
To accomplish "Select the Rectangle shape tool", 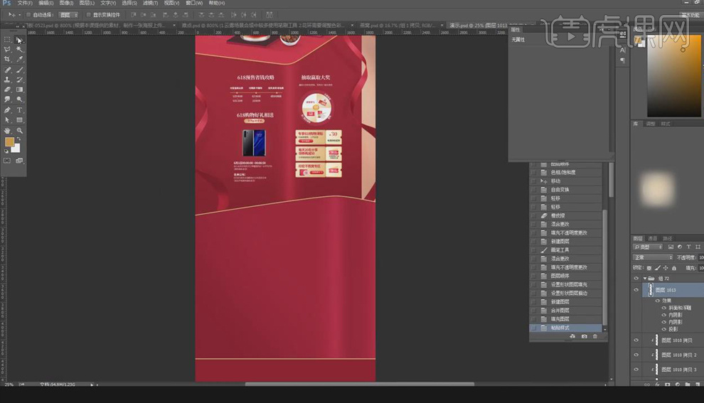I will pyautogui.click(x=19, y=120).
